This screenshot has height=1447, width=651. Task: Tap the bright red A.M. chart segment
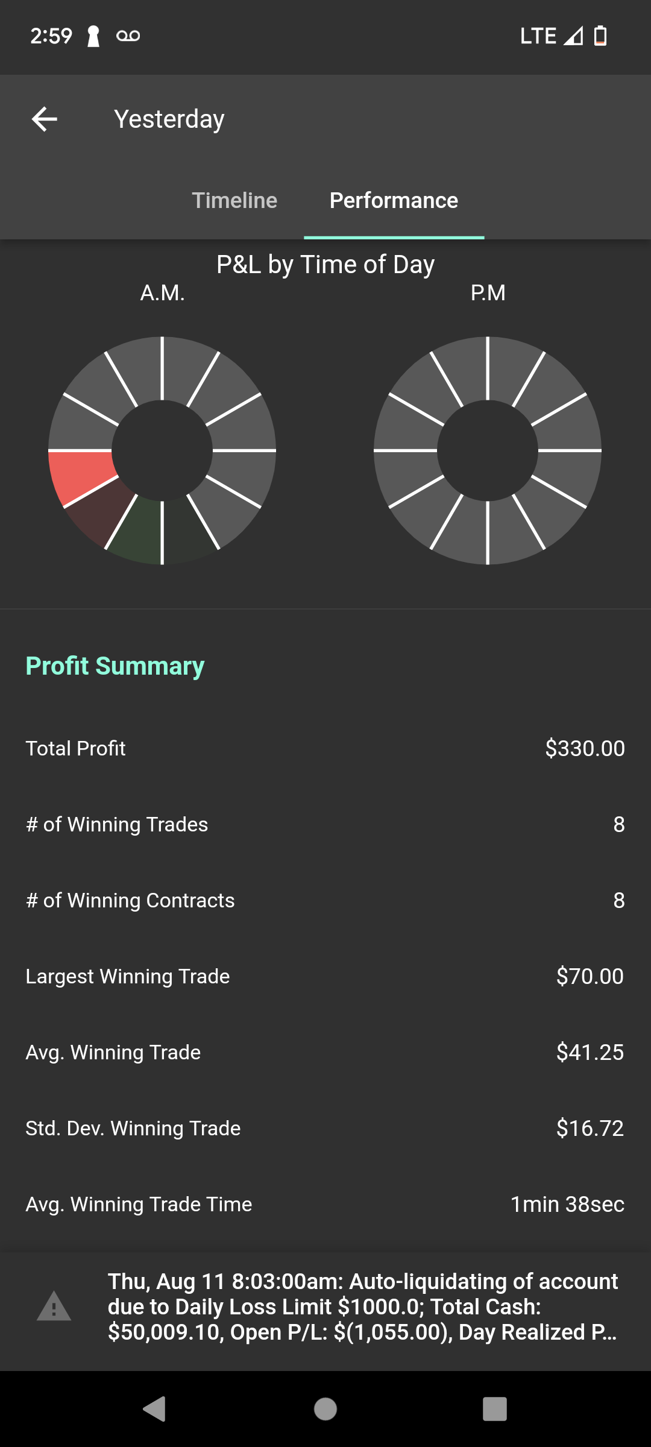coord(83,474)
